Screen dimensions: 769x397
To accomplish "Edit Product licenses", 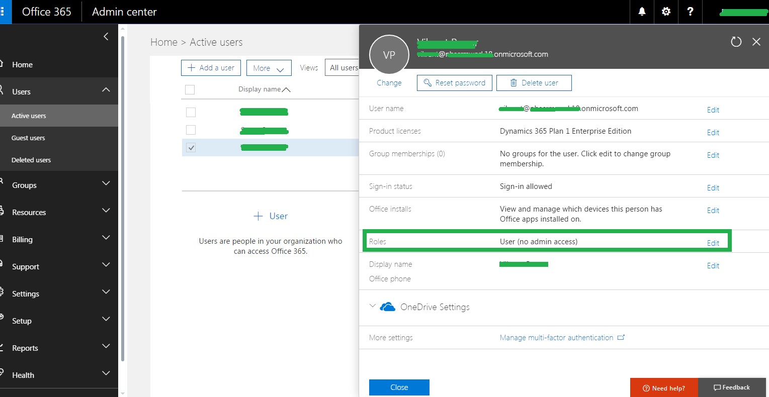I will pos(713,132).
